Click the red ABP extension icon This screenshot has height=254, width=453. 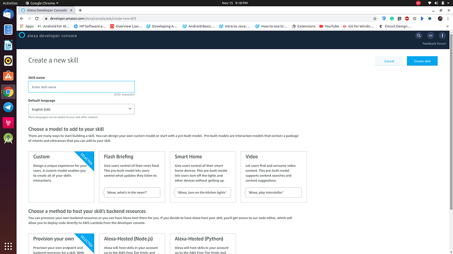pyautogui.click(x=407, y=19)
